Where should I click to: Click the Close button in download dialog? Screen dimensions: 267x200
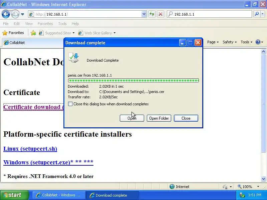click(x=186, y=118)
